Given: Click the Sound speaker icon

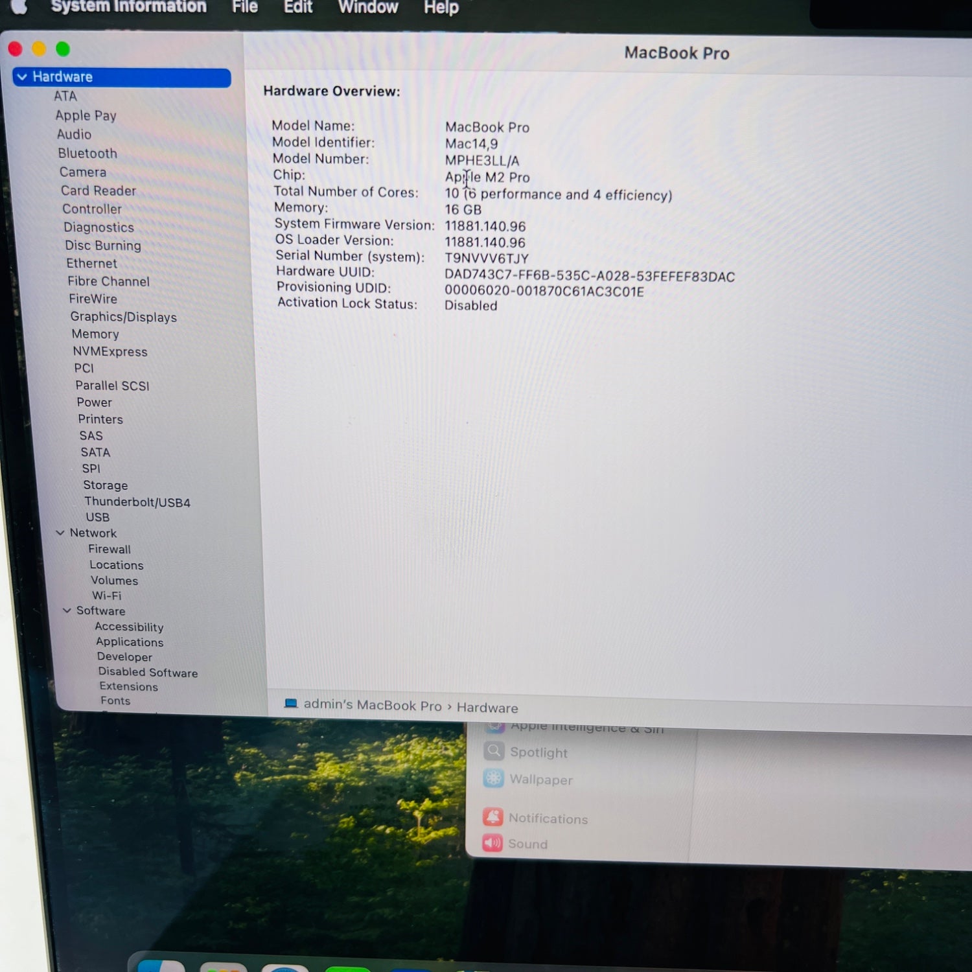Looking at the screenshot, I should point(492,843).
